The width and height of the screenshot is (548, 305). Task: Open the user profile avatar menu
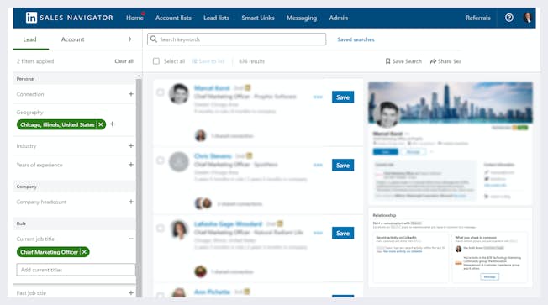pyautogui.click(x=527, y=18)
